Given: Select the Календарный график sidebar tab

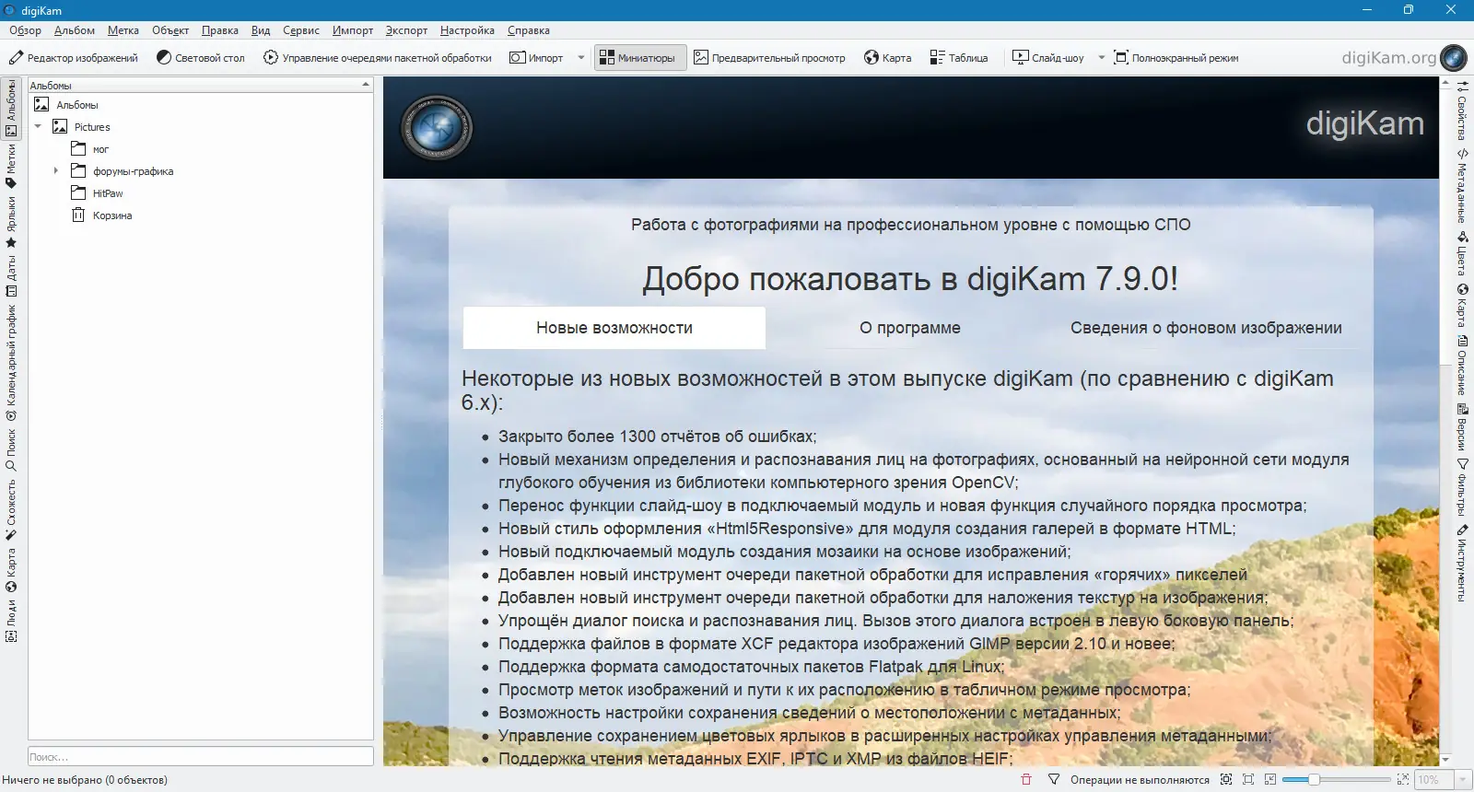Looking at the screenshot, I should (11, 363).
